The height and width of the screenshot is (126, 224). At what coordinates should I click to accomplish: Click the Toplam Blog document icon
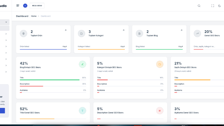[140, 34]
